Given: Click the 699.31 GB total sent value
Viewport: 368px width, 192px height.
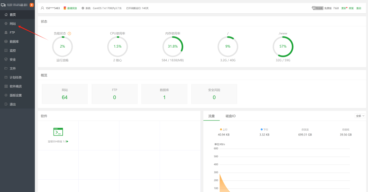Looking at the screenshot, I should (x=305, y=135).
